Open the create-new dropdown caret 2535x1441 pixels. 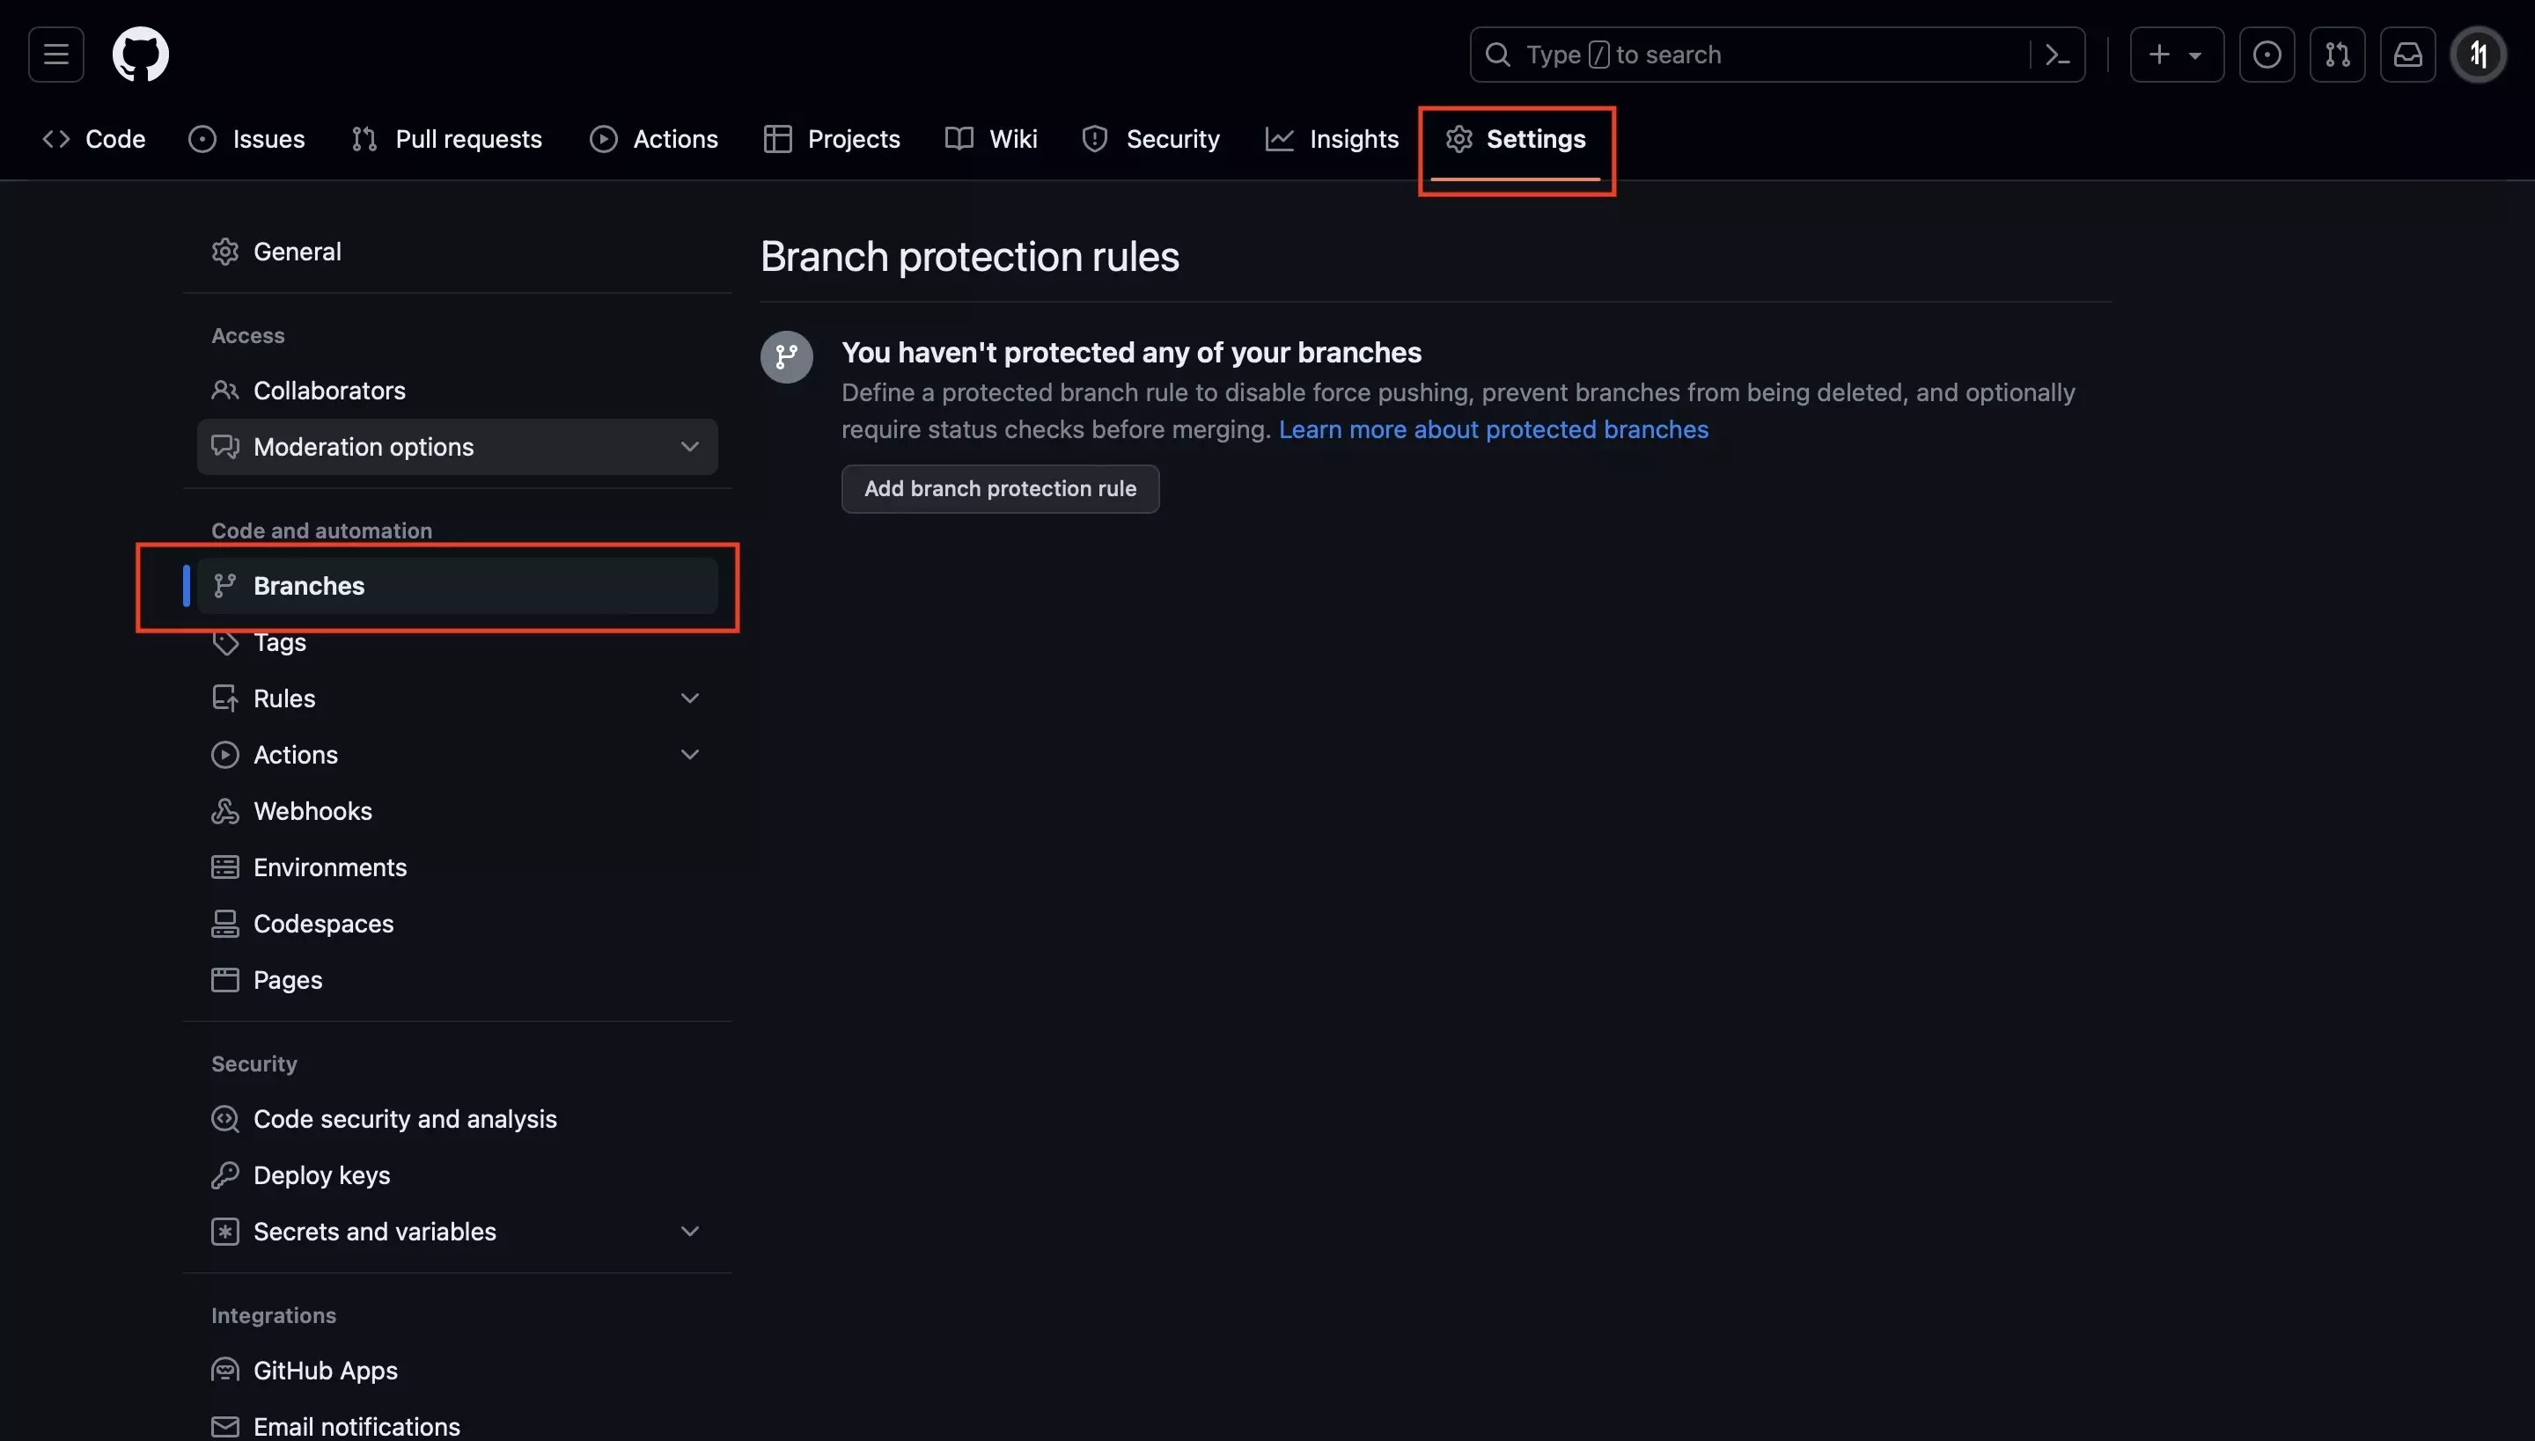[x=2195, y=55]
